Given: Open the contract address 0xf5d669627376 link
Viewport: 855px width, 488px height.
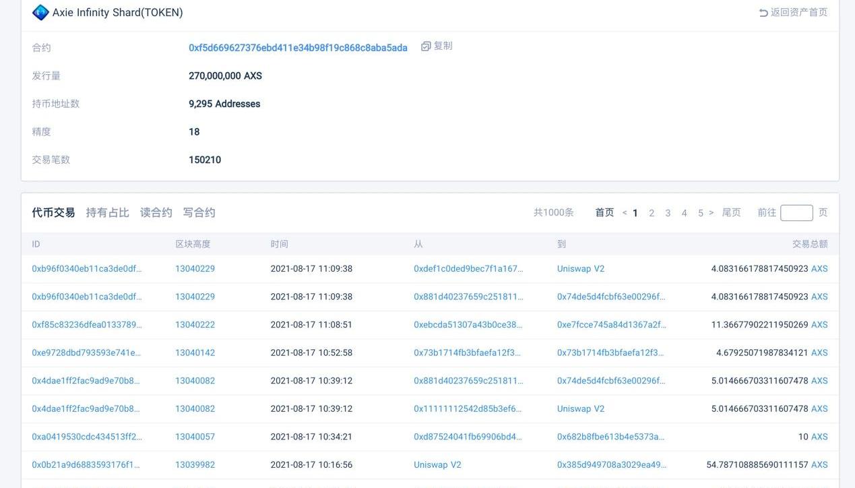Looking at the screenshot, I should (x=298, y=48).
